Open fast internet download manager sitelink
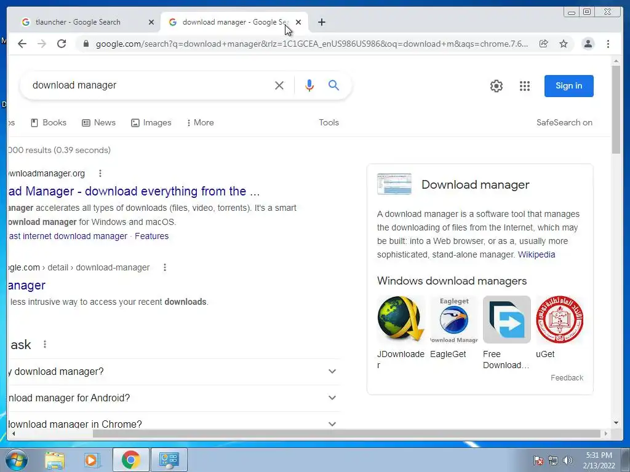 click(x=68, y=236)
